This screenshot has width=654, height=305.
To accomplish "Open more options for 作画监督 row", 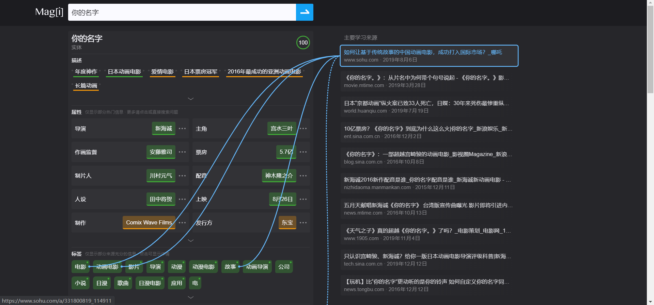I will (182, 152).
